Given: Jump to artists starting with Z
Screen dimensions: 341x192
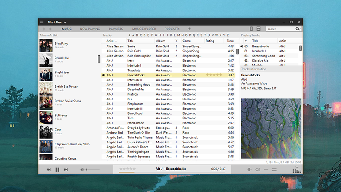Looking at the screenshot, I should 228,35.
